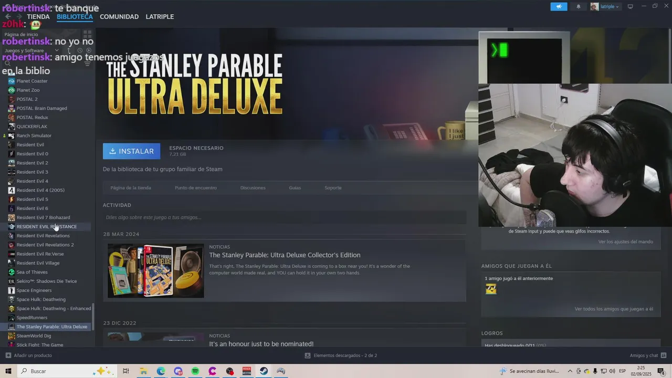Screen dimensions: 672x378
Task: Click Añadir un producto
Action: 29,355
